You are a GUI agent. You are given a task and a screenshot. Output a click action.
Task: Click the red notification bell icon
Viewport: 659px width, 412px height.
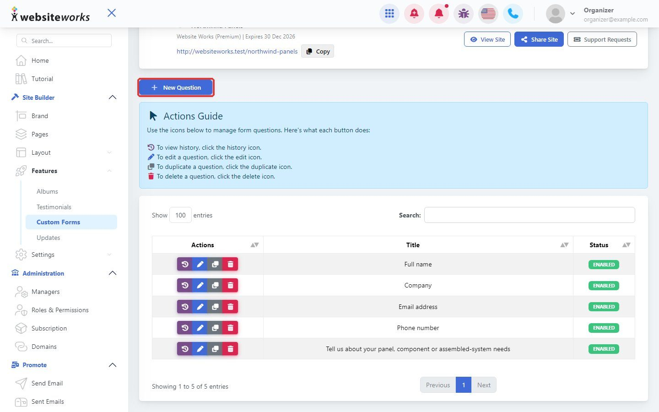439,14
